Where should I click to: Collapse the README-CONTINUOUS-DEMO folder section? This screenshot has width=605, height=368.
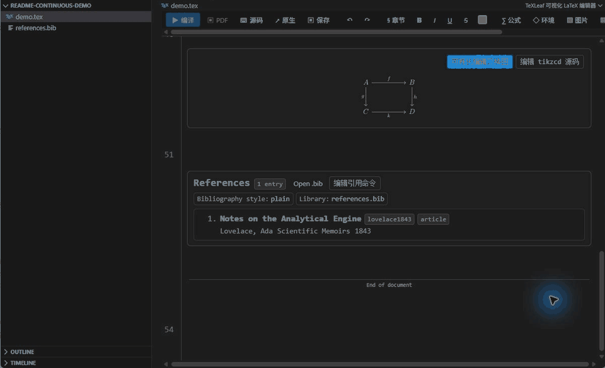[x=76, y=6]
